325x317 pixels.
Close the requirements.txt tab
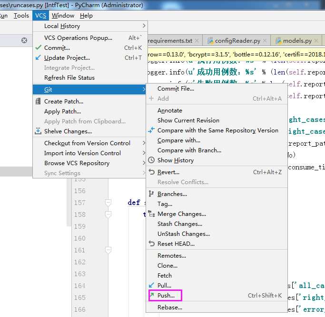pos(197,41)
